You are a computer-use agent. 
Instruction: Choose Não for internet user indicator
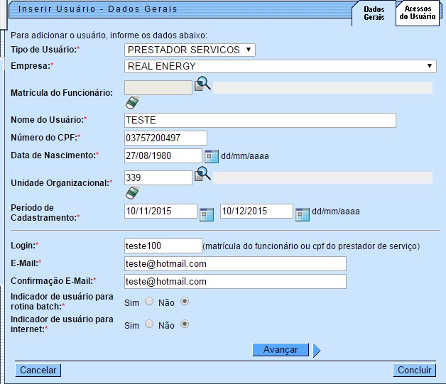click(x=185, y=324)
